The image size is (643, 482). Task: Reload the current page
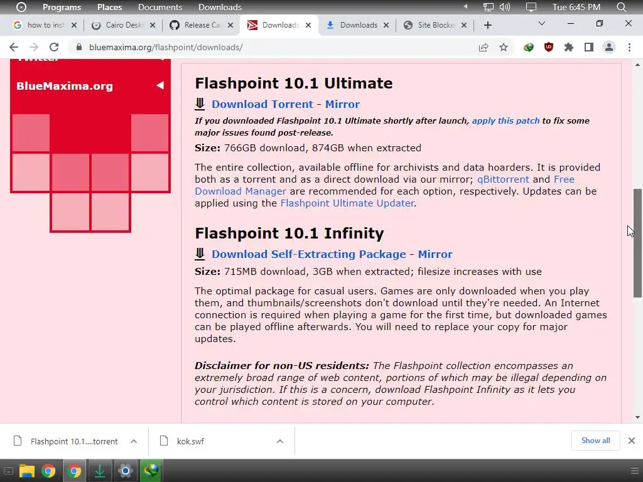coord(54,47)
